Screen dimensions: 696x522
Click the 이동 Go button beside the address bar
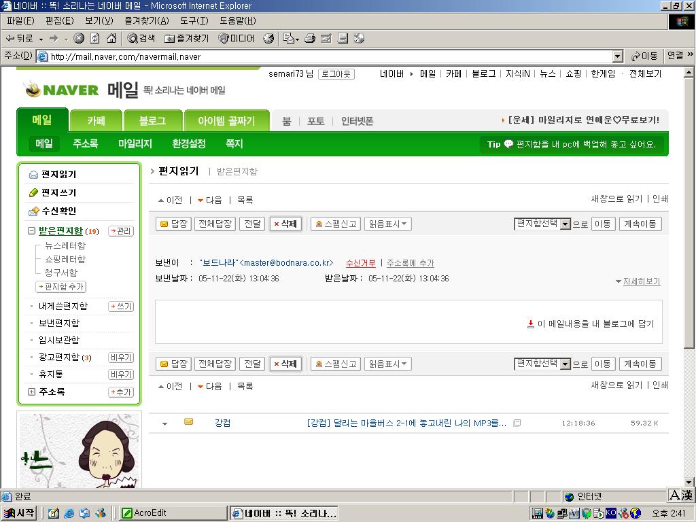[x=644, y=56]
